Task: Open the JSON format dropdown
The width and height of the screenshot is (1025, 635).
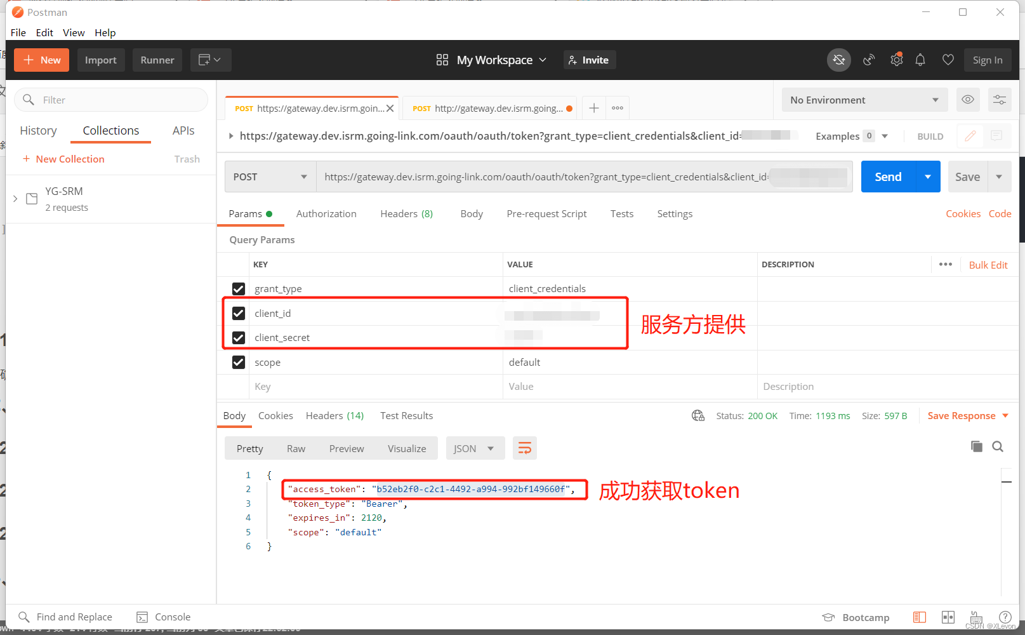Action: tap(475, 448)
